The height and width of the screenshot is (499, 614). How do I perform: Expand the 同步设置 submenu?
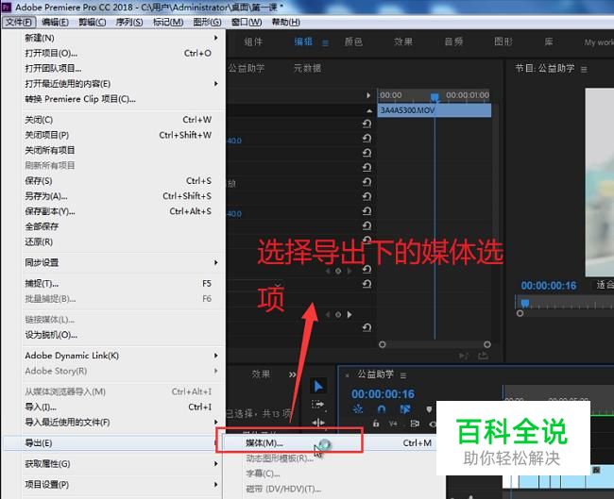pos(215,262)
